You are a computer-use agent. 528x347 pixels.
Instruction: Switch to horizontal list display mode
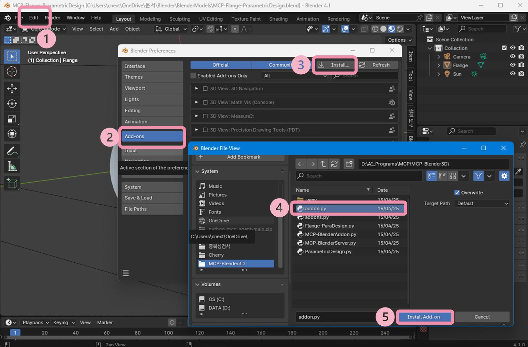[x=442, y=176]
